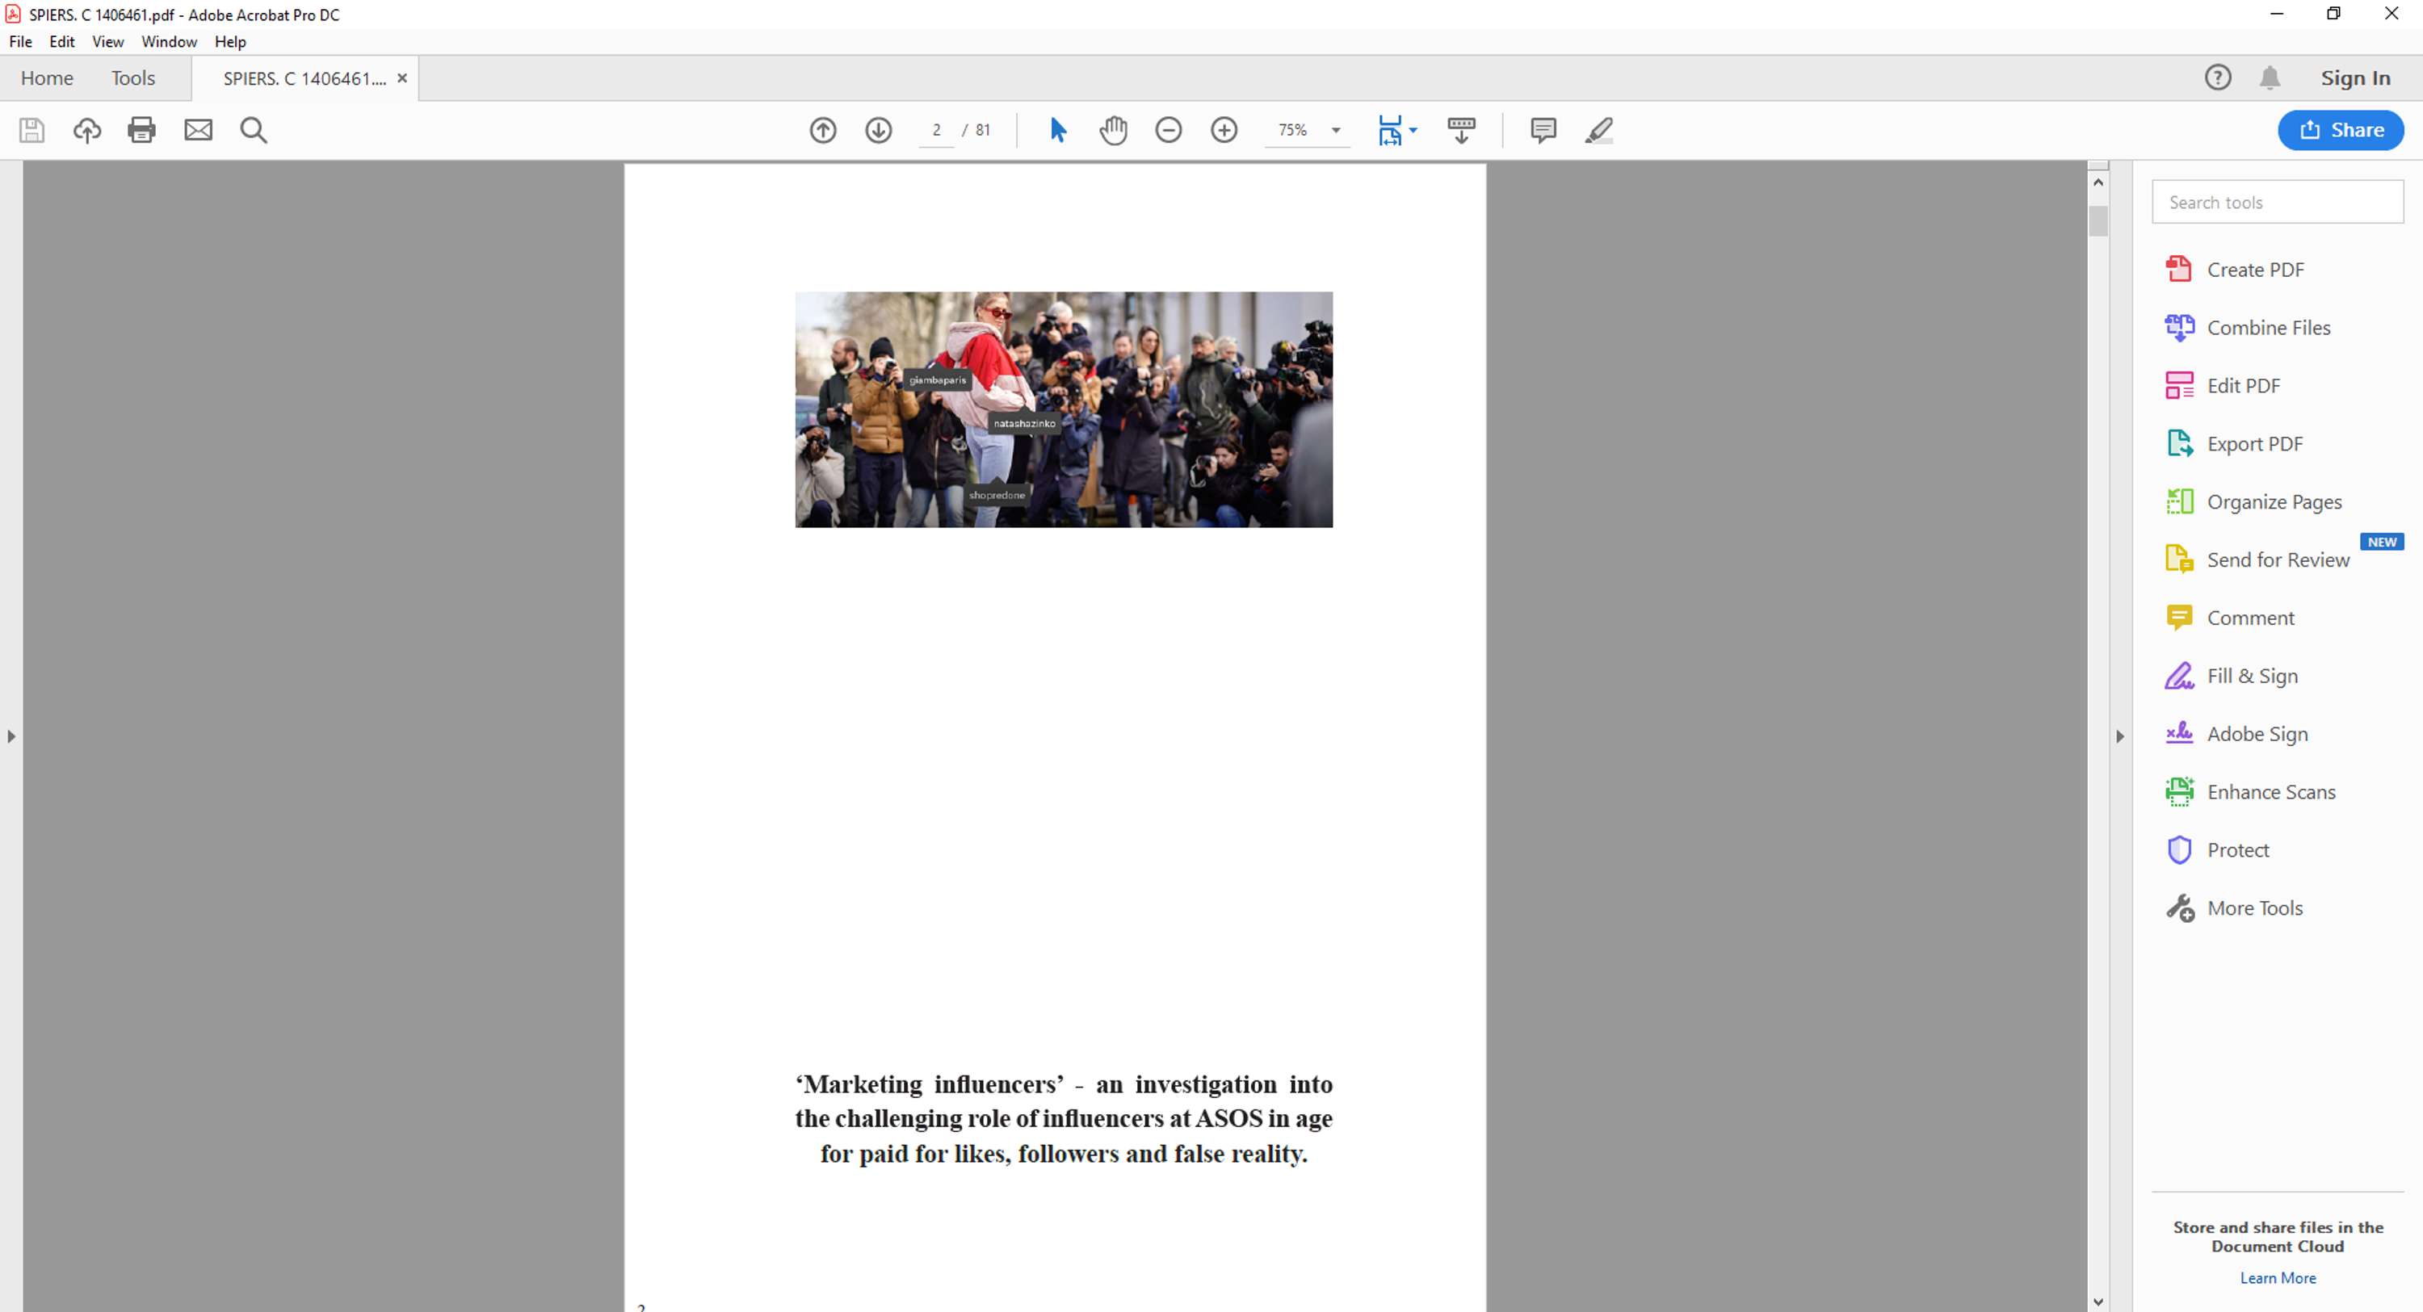Expand the left navigation pane

tap(10, 736)
